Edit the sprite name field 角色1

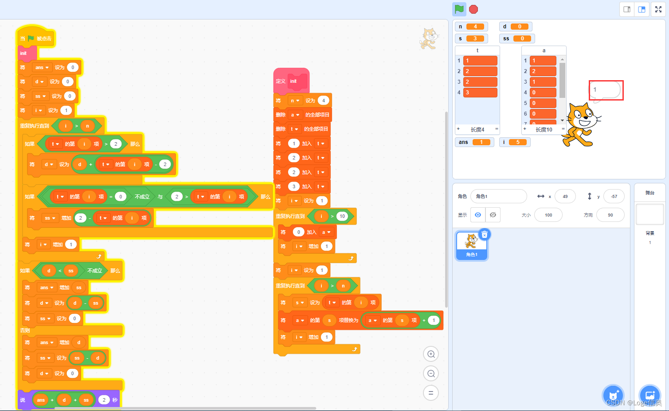(x=499, y=196)
